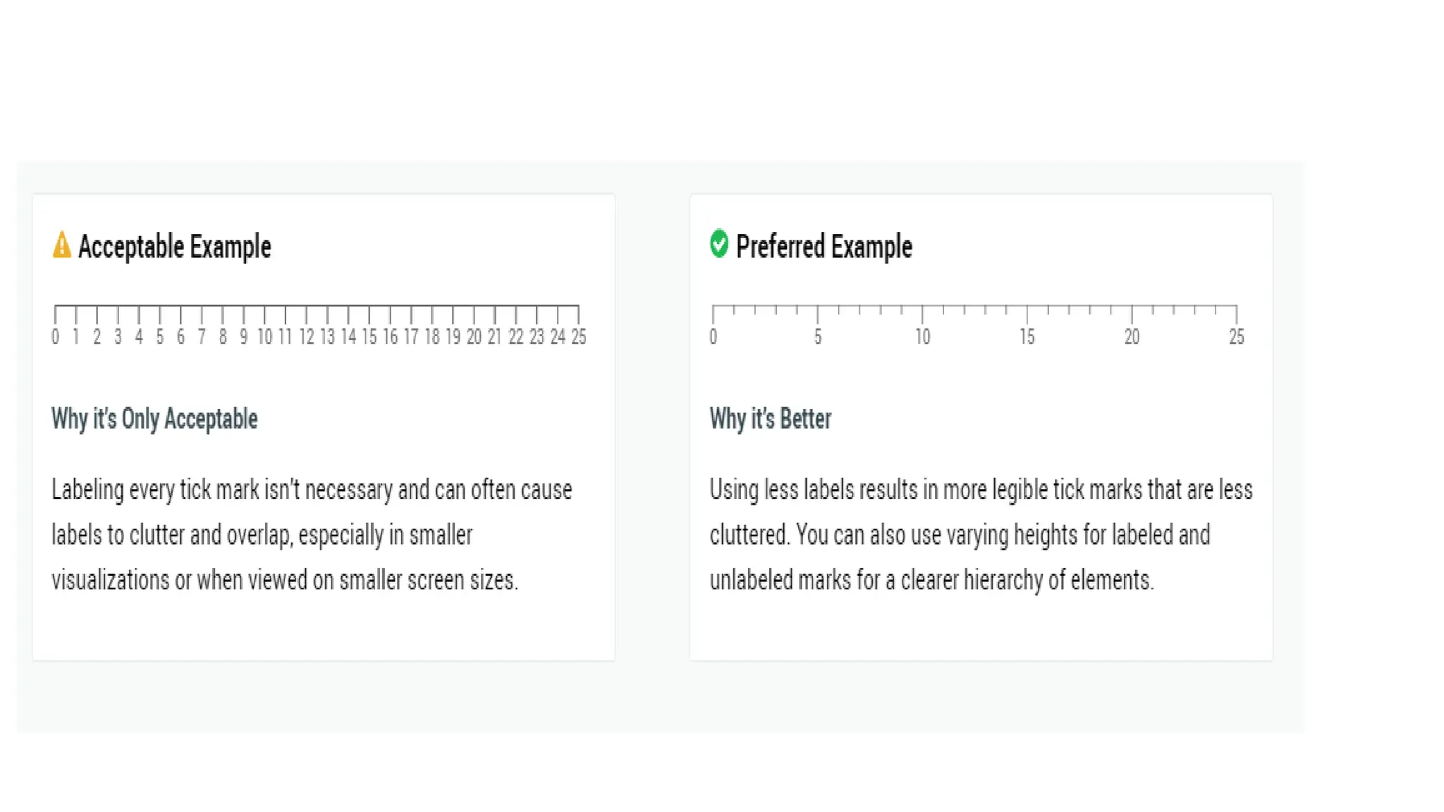Click label 5 on the preferred axis
The width and height of the screenshot is (1444, 812).
(x=818, y=337)
